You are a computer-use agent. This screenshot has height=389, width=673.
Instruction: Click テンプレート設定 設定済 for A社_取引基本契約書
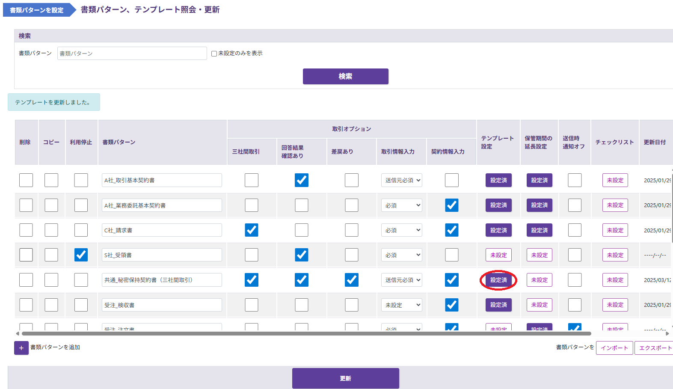point(498,180)
